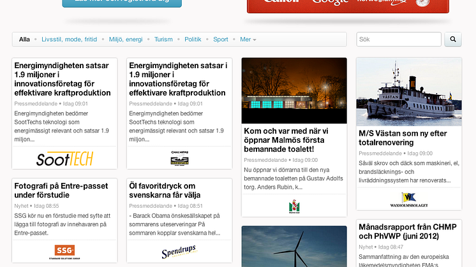Open the Spendrups logo
The width and height of the screenshot is (476, 267).
(179, 252)
